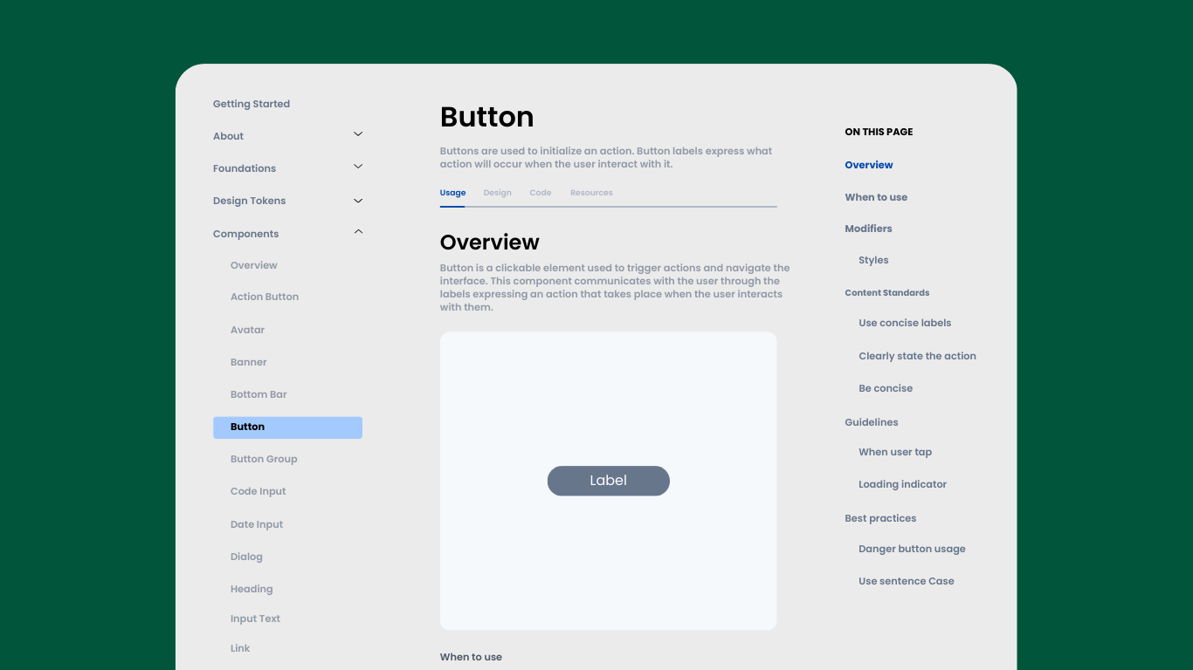Open the Code tab
This screenshot has width=1193, height=670.
[x=540, y=193]
